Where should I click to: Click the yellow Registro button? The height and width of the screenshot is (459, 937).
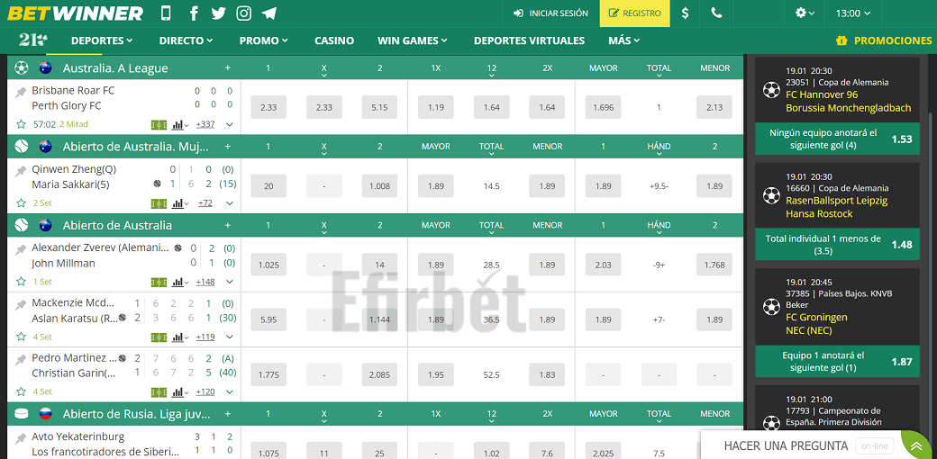click(x=634, y=13)
